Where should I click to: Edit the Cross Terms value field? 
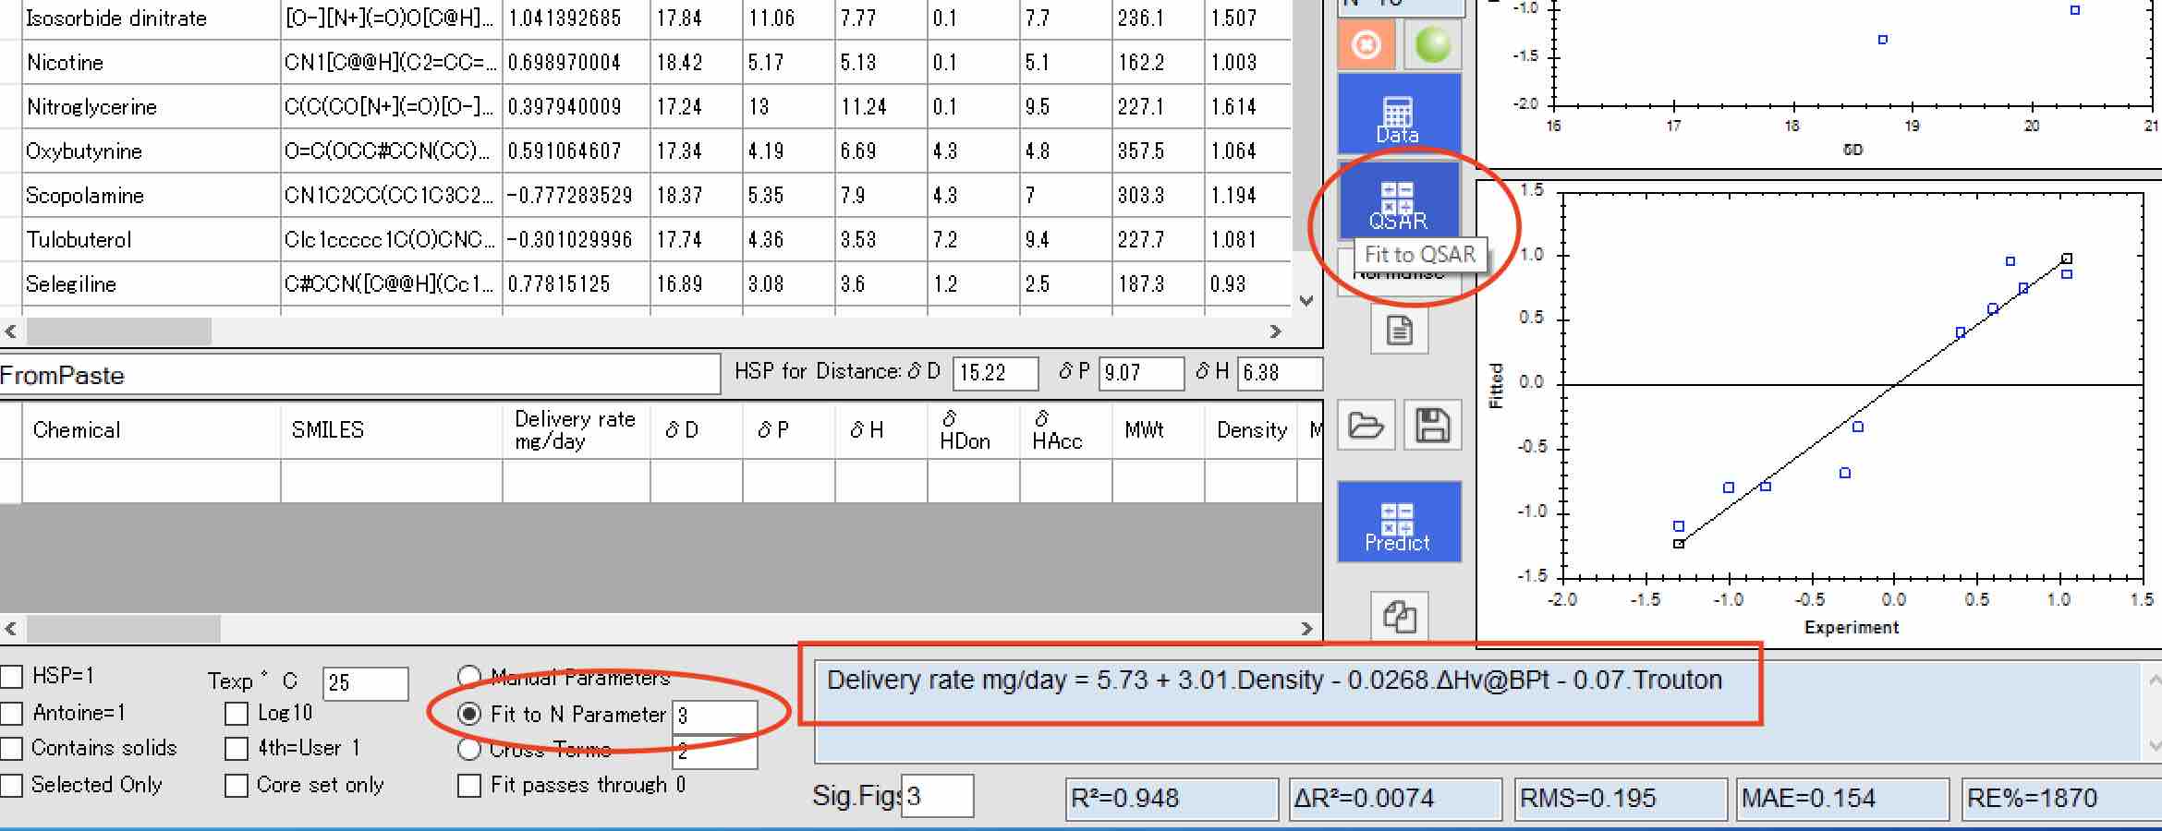coord(714,752)
